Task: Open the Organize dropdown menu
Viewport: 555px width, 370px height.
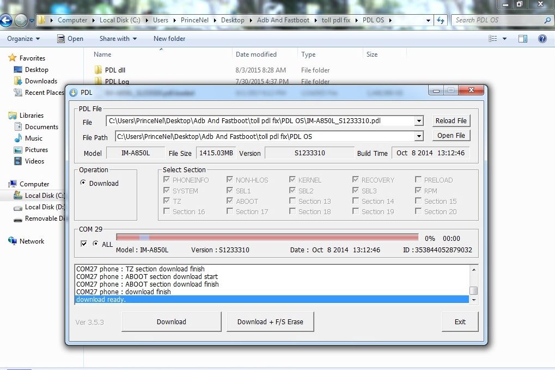Action: tap(23, 39)
